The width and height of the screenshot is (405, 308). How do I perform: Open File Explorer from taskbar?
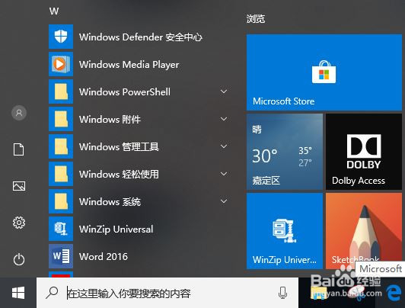coord(318,294)
